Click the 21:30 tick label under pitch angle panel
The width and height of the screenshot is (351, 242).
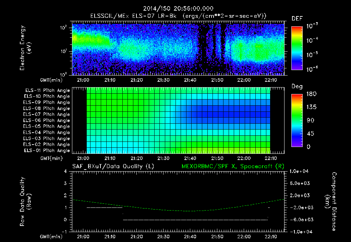click(164, 158)
